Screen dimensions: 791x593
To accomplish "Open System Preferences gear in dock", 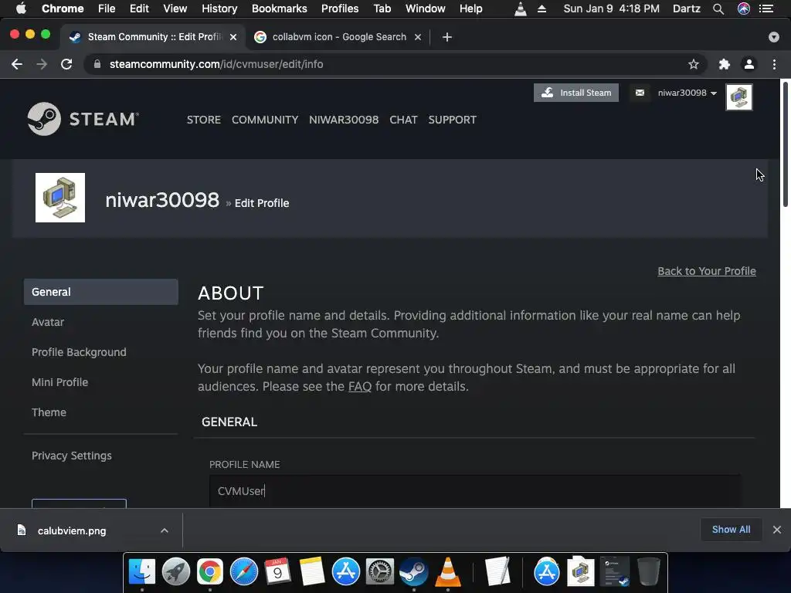I will pos(380,572).
